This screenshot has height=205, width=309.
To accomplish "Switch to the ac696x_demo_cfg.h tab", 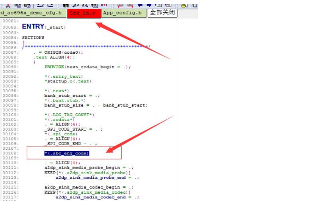I will tap(33, 13).
